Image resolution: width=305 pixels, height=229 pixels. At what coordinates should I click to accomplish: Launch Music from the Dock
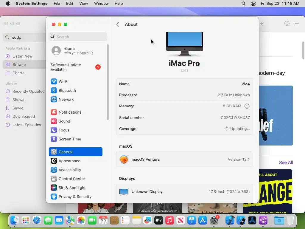click(x=169, y=220)
